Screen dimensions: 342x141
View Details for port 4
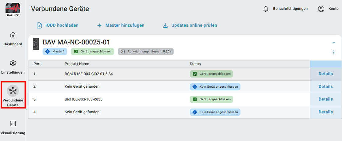(x=325, y=112)
